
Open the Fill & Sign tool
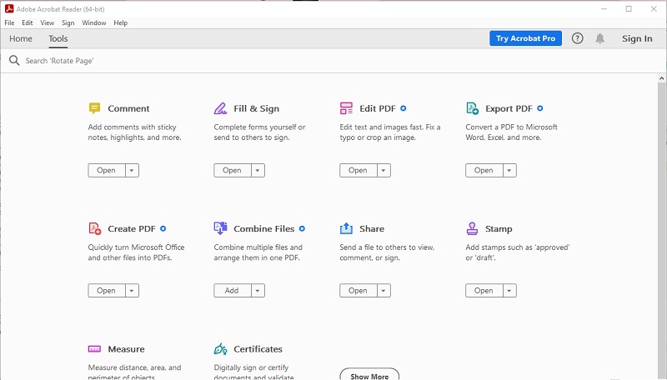(233, 171)
